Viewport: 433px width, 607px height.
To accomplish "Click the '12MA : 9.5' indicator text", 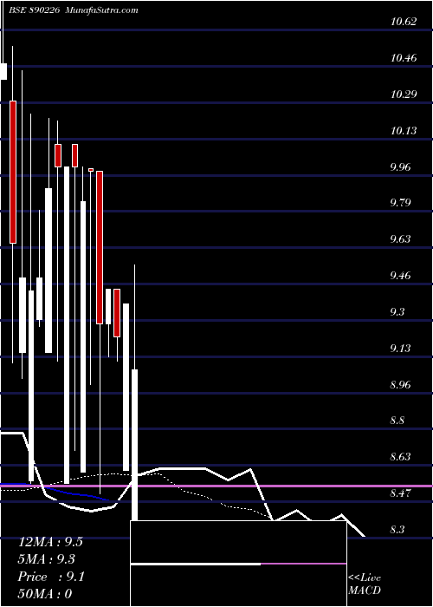I will (x=50, y=542).
